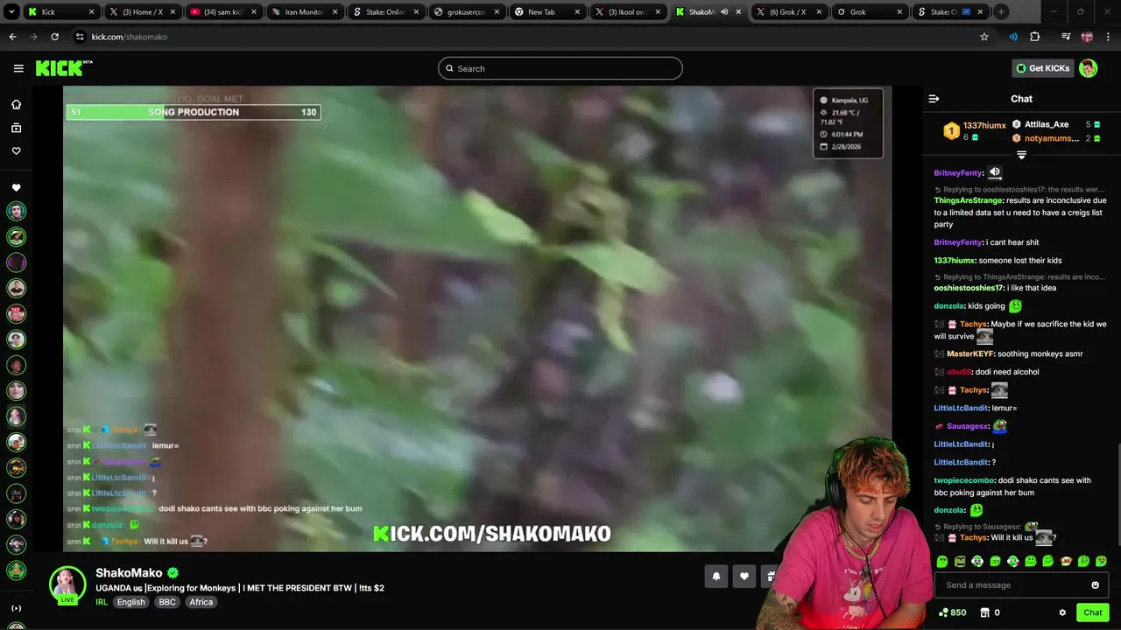1121x630 pixels.
Task: Collapse the chat panel with the arrow icon
Action: [x=934, y=99]
